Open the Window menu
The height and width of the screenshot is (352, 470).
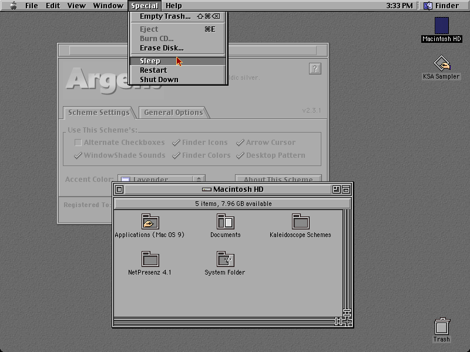tap(108, 5)
